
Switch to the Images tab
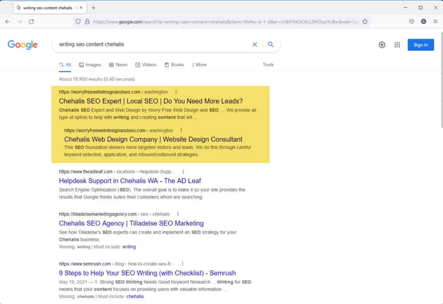[90, 65]
